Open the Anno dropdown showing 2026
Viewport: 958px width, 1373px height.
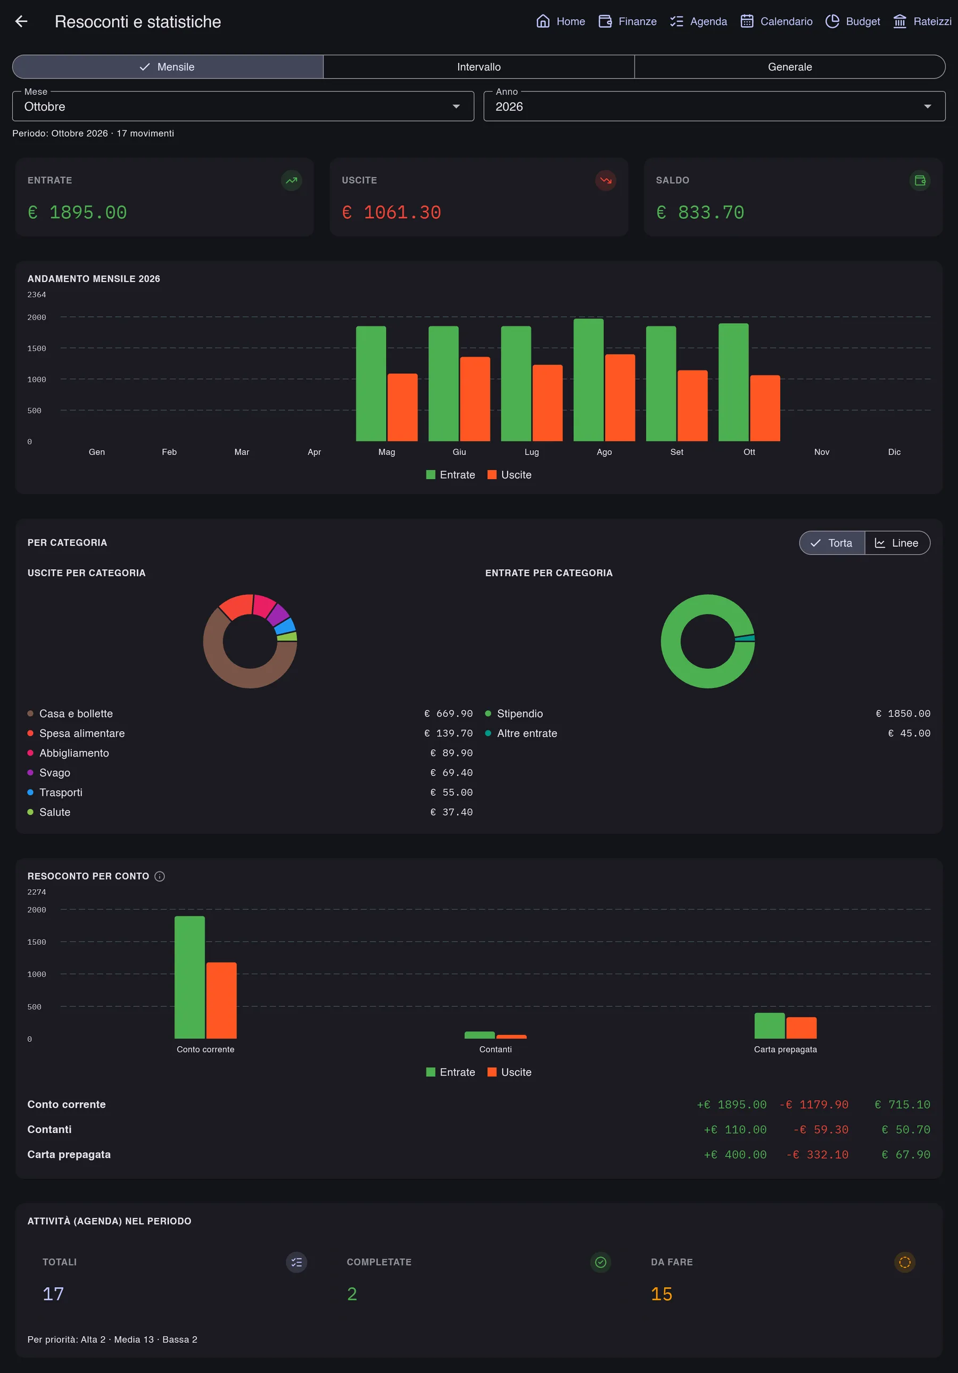point(714,106)
